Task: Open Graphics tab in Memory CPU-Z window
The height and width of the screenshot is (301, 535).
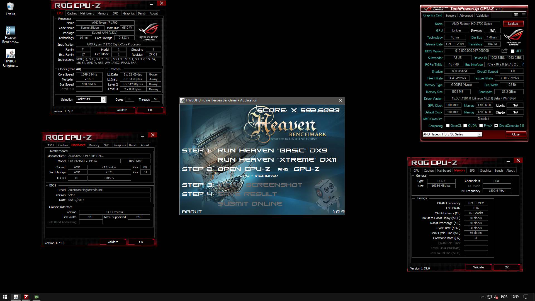Action: tap(485, 171)
